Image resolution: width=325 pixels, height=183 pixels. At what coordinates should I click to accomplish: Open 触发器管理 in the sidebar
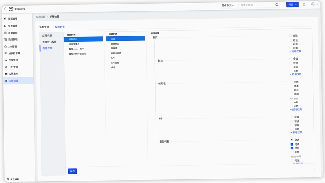13,53
